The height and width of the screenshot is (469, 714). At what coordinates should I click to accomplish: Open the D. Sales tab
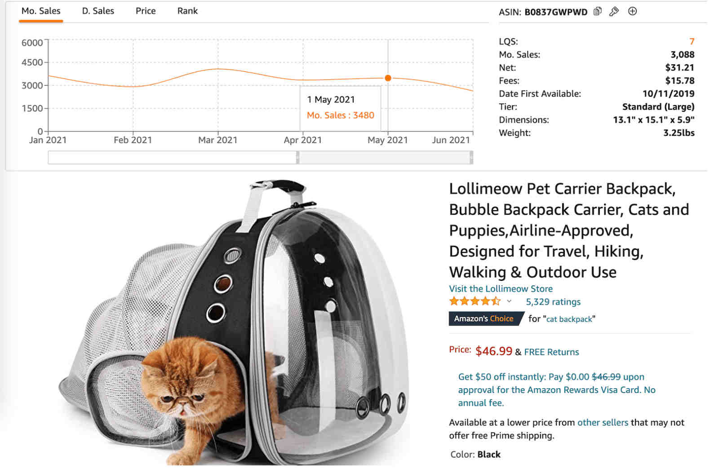[98, 11]
